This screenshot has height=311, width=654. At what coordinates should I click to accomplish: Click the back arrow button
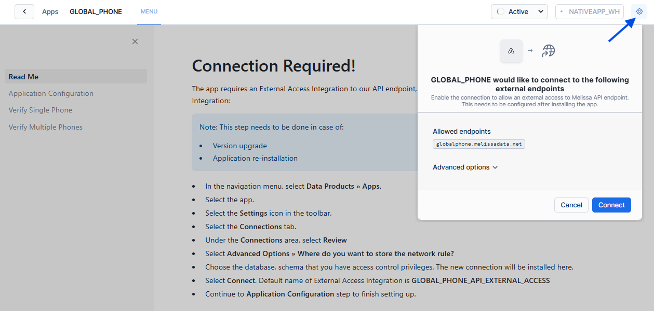pyautogui.click(x=24, y=11)
